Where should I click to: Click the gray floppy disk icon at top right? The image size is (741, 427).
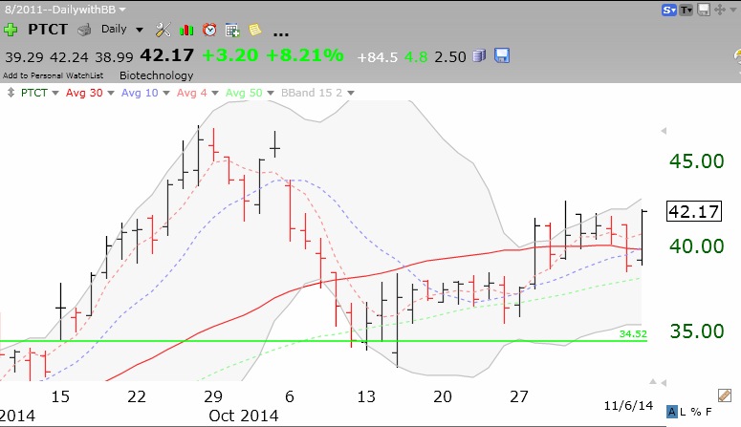click(703, 10)
